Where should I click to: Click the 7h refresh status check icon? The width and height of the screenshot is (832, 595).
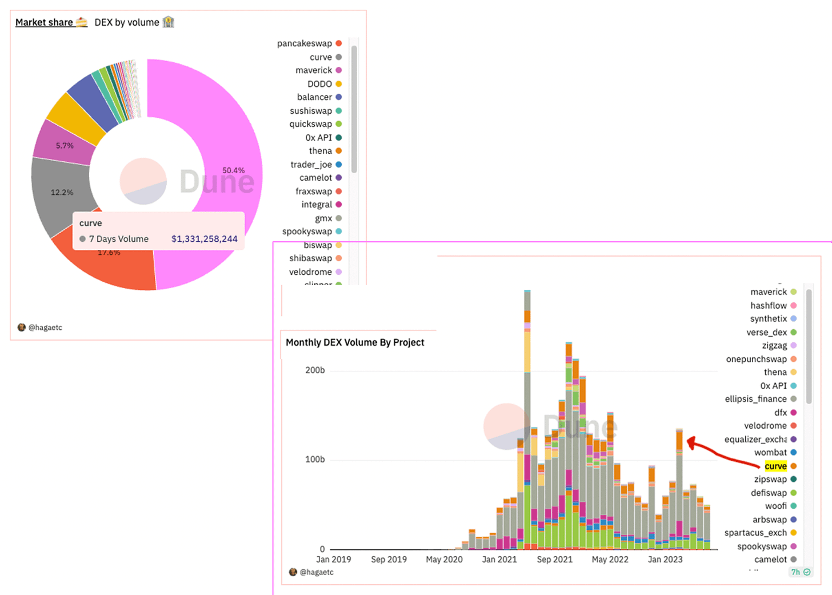click(x=807, y=572)
